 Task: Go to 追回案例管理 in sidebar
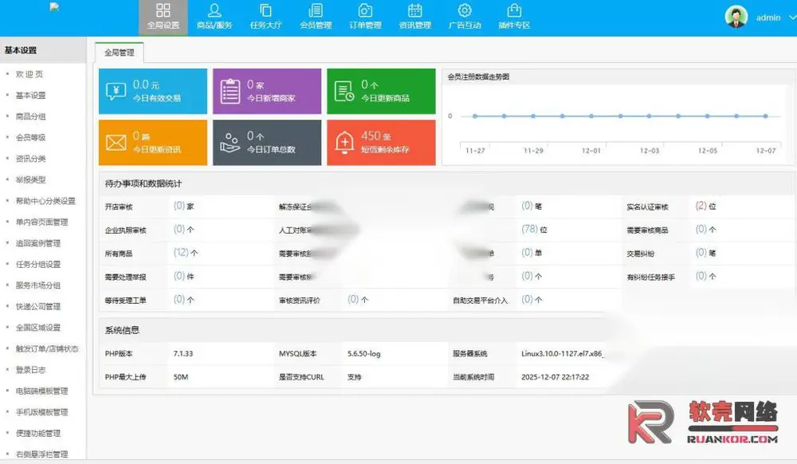38,243
